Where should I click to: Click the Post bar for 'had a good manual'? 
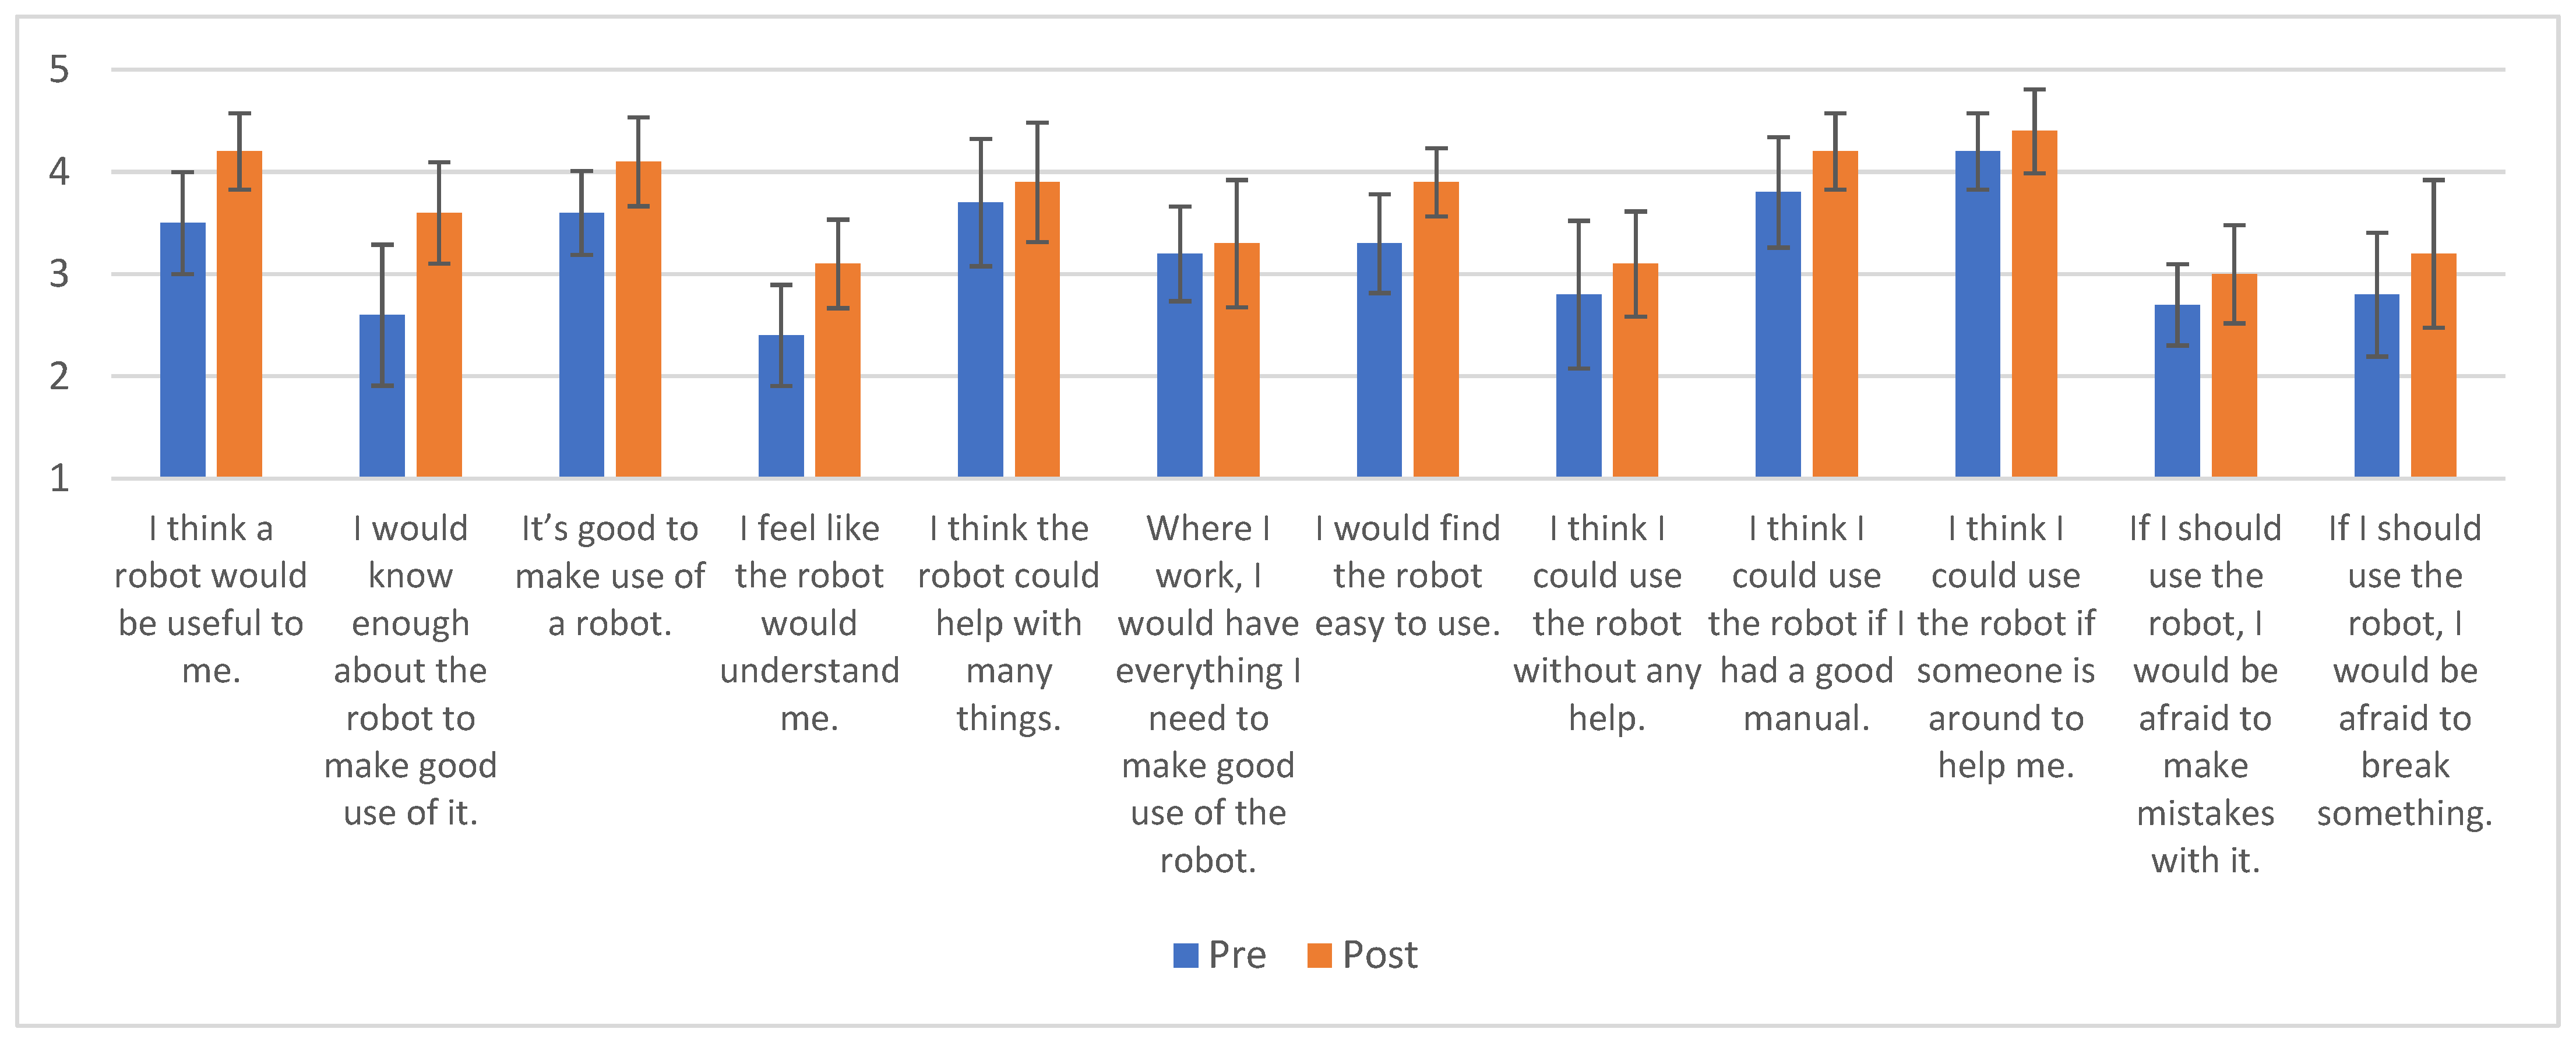coord(1835,314)
